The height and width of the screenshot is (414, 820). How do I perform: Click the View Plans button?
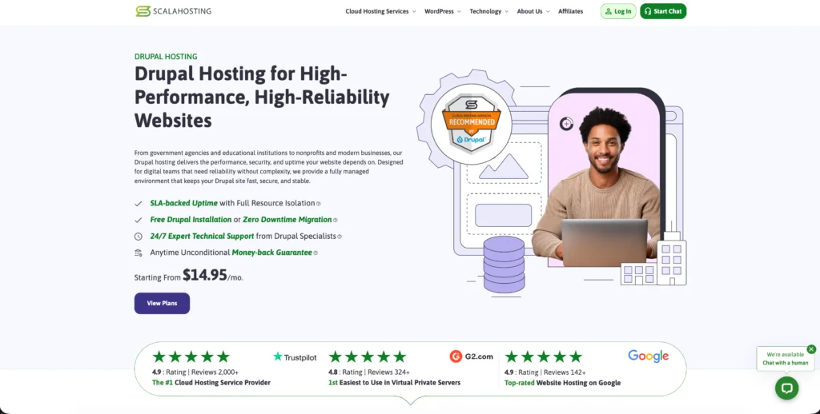[x=162, y=304]
